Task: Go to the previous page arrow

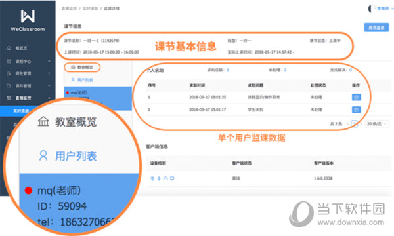Action: point(348,124)
